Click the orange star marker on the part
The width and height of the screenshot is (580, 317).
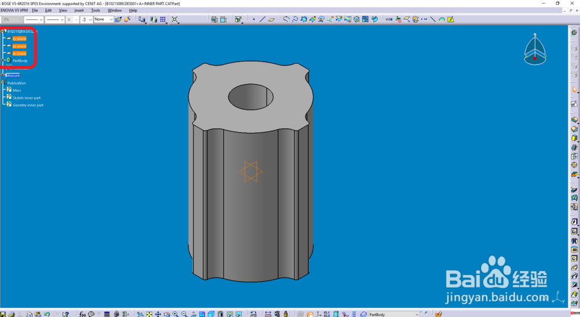click(x=251, y=171)
